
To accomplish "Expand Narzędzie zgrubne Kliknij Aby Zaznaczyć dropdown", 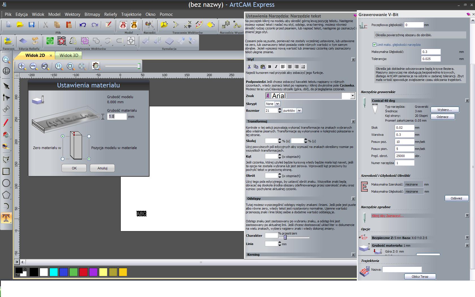I will 467,216.
